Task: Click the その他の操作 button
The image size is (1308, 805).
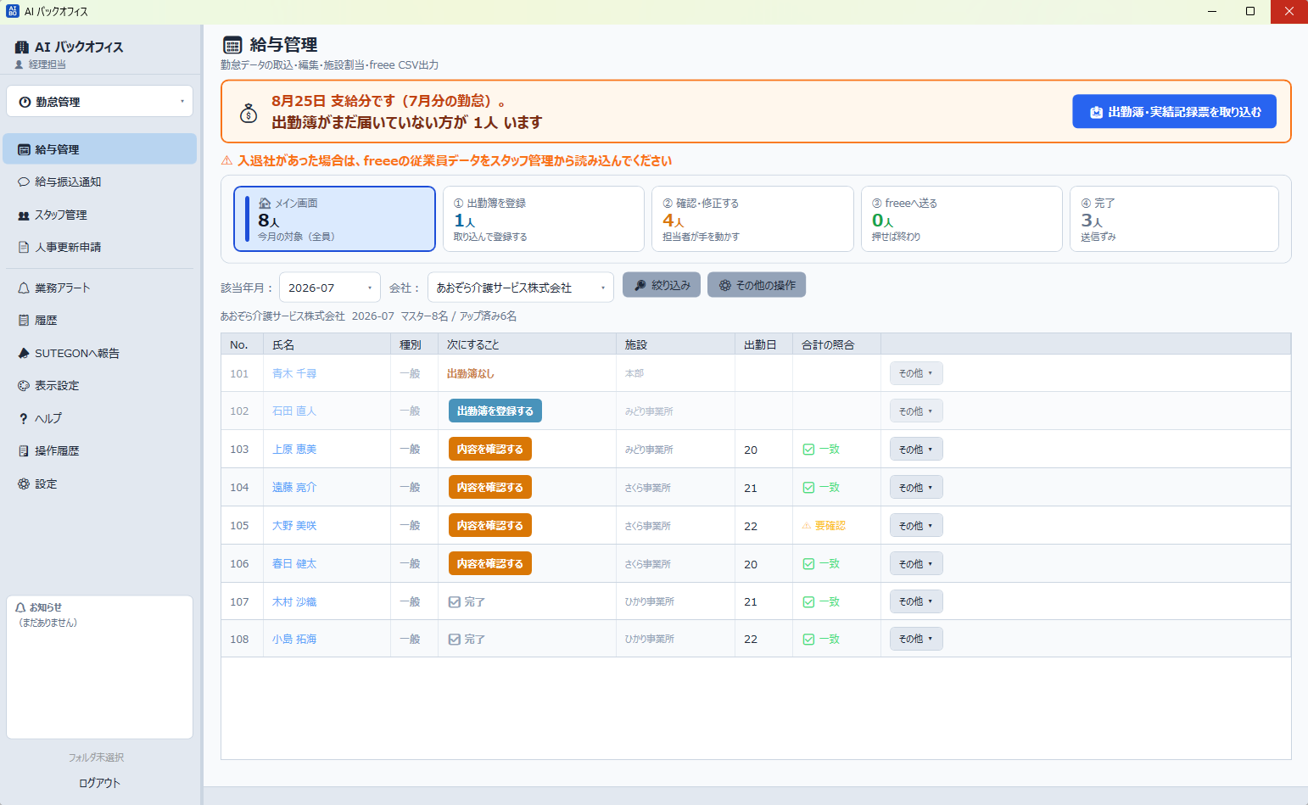Action: [x=757, y=285]
